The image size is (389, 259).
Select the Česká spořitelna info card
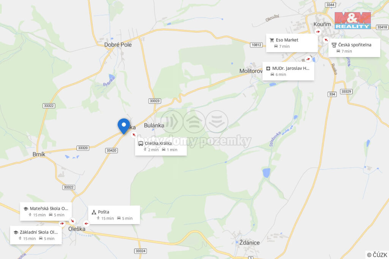pos(354,48)
